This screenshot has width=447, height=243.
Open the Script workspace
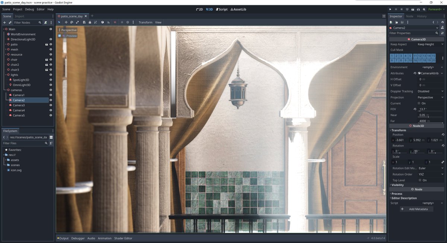tap(222, 9)
